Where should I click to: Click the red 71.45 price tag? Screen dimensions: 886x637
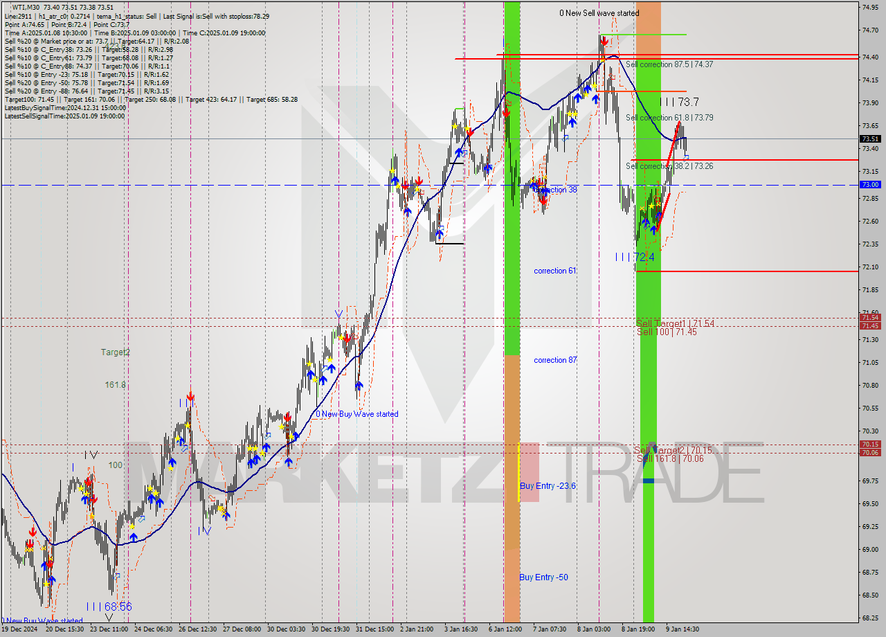pos(869,326)
